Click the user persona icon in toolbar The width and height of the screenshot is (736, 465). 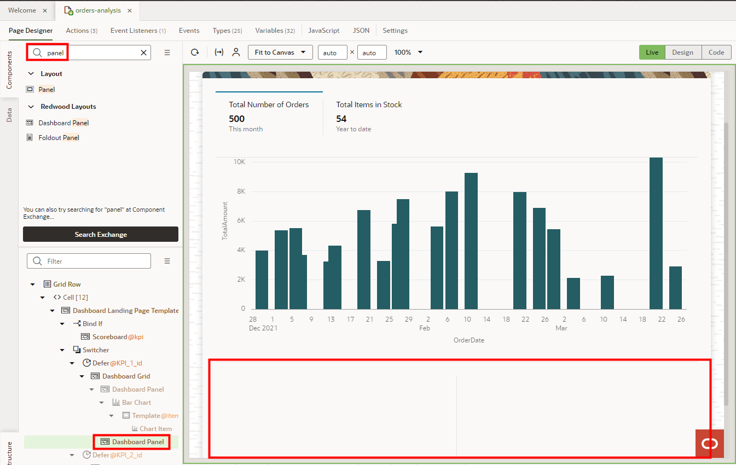coord(235,52)
